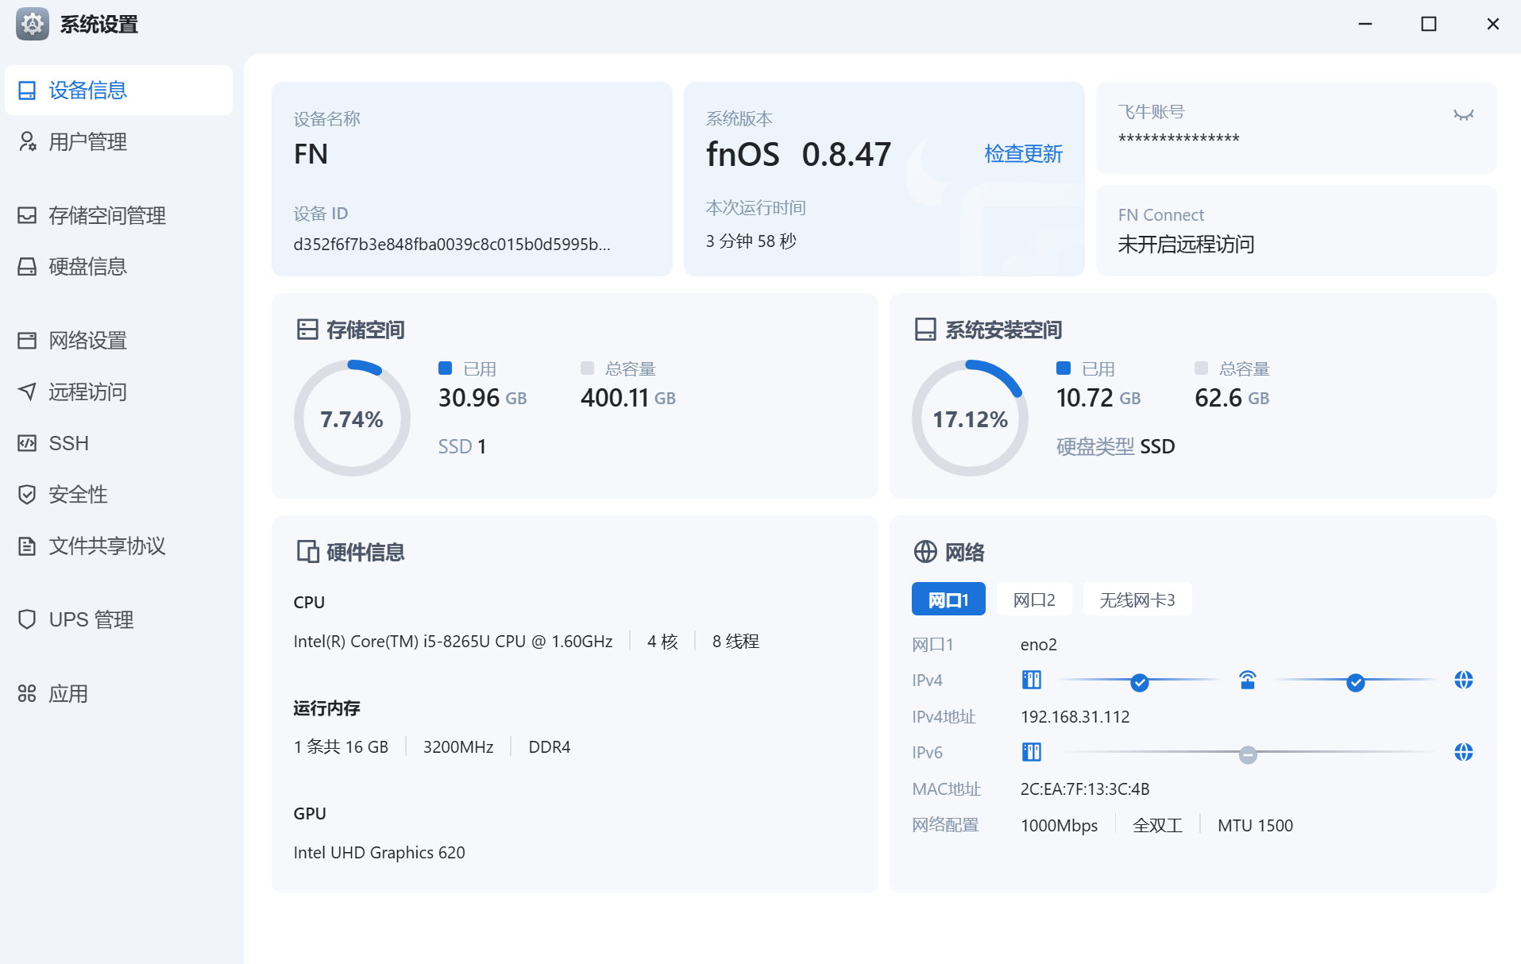Click the UPS 管理 shield icon
The image size is (1521, 964).
(27, 620)
